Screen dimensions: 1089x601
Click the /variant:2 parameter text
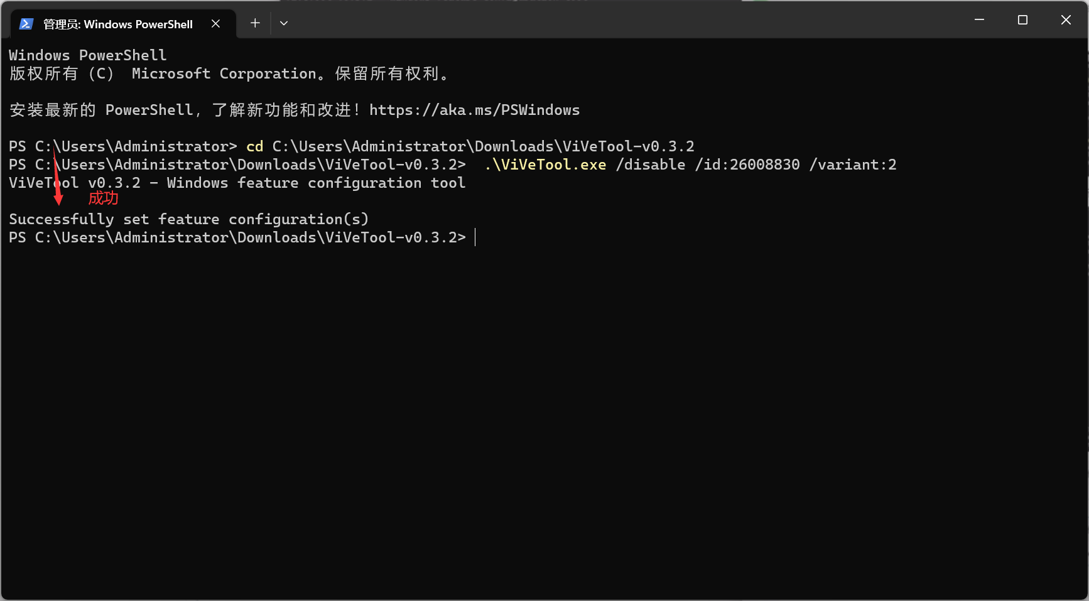tap(853, 165)
